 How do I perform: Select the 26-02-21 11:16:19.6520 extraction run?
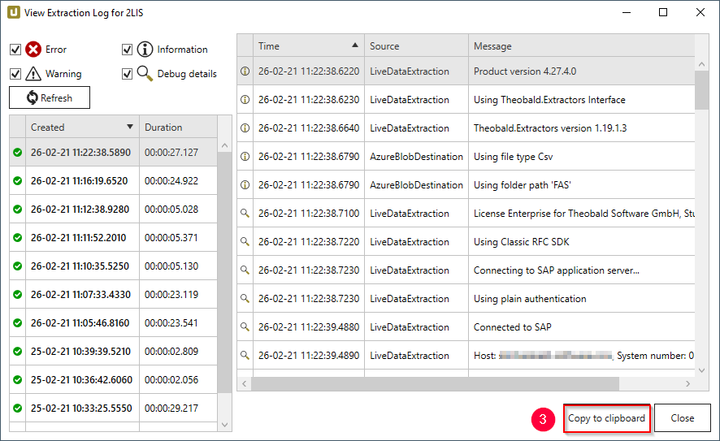coord(79,181)
